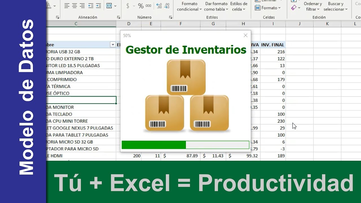The image size is (361, 203).
Task: Select the cell with value 230
Action: point(273,121)
